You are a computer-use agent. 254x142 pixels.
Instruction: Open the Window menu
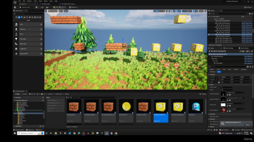29,1
